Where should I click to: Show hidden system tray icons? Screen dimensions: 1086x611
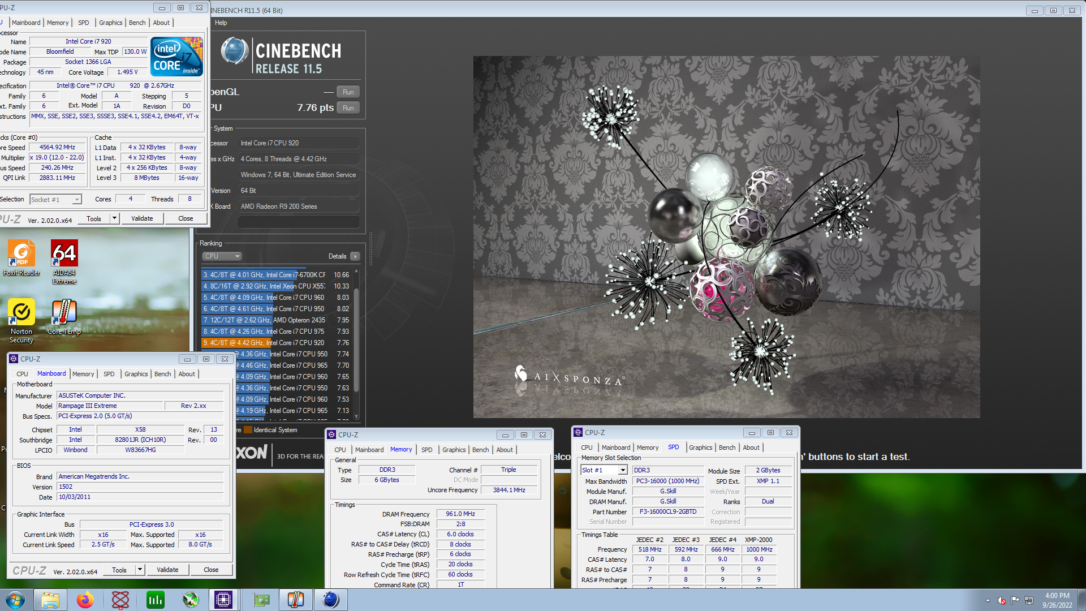coord(988,600)
